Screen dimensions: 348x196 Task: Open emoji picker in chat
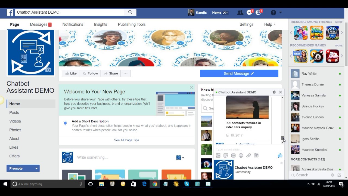tap(241, 155)
